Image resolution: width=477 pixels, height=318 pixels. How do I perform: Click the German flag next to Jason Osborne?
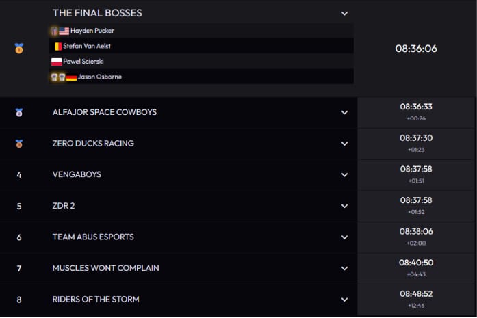click(x=71, y=77)
